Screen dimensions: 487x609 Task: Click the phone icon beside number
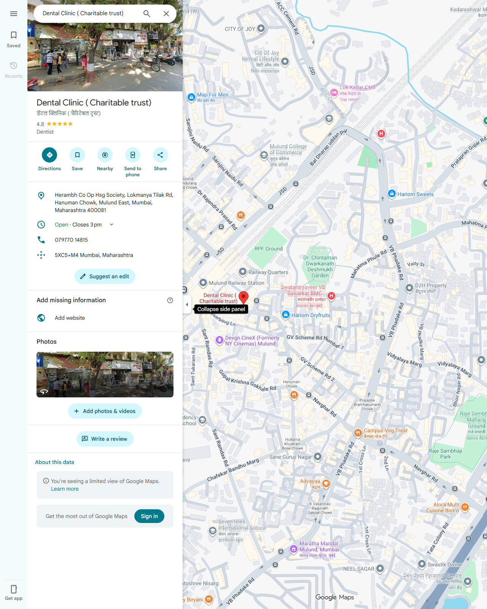tap(41, 240)
